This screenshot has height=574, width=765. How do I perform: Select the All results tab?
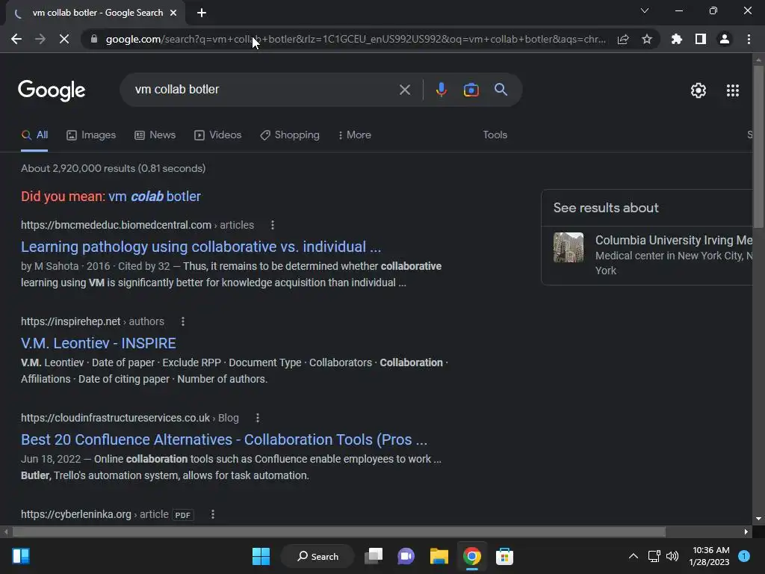(x=34, y=135)
